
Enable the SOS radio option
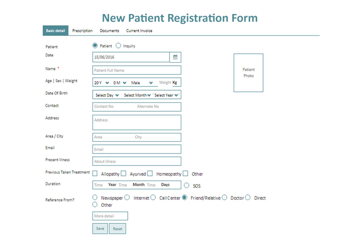point(187,185)
